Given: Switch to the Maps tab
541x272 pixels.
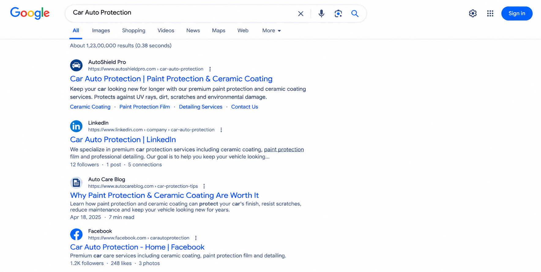Looking at the screenshot, I should [218, 31].
